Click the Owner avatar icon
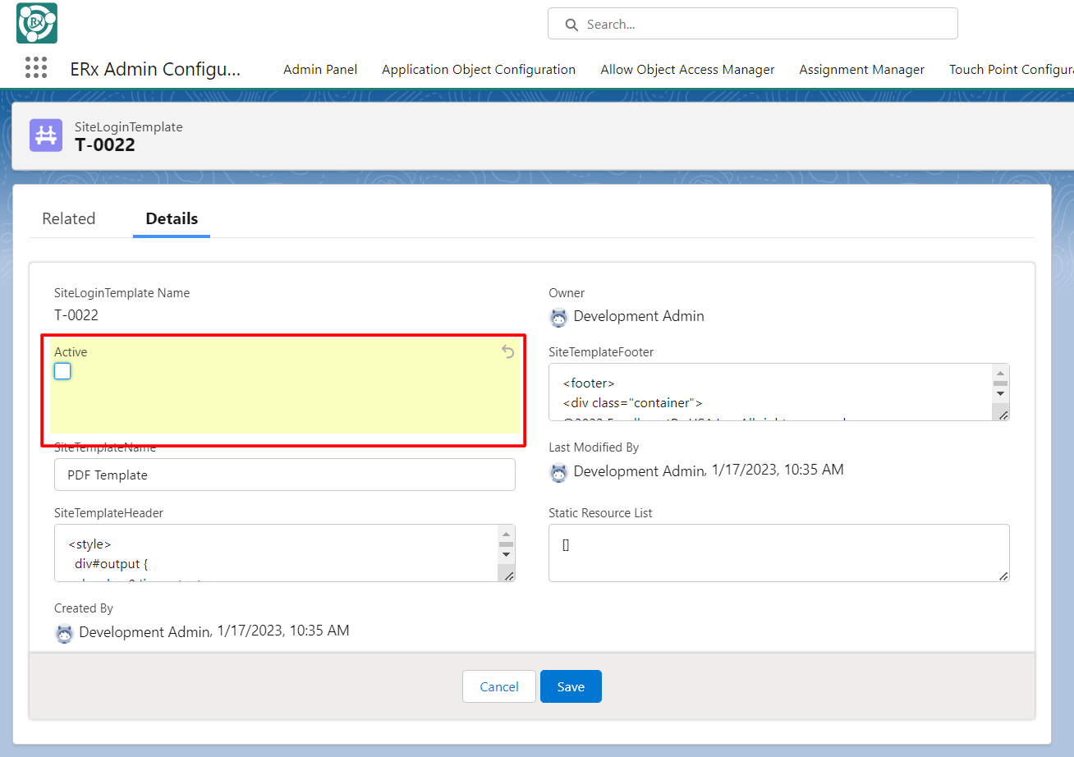Screen dimensions: 1074x757 (559, 317)
